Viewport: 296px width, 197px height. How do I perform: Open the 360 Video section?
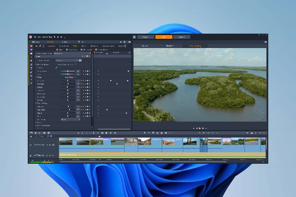point(94,46)
